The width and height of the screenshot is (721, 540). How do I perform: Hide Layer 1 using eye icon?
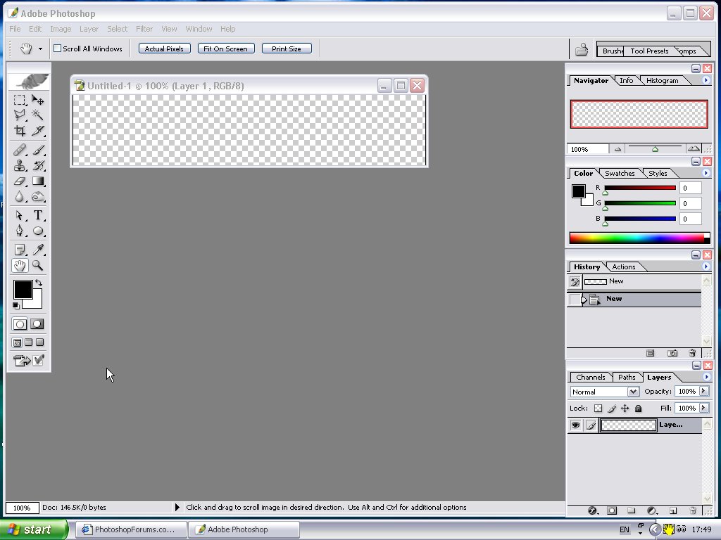pyautogui.click(x=576, y=425)
